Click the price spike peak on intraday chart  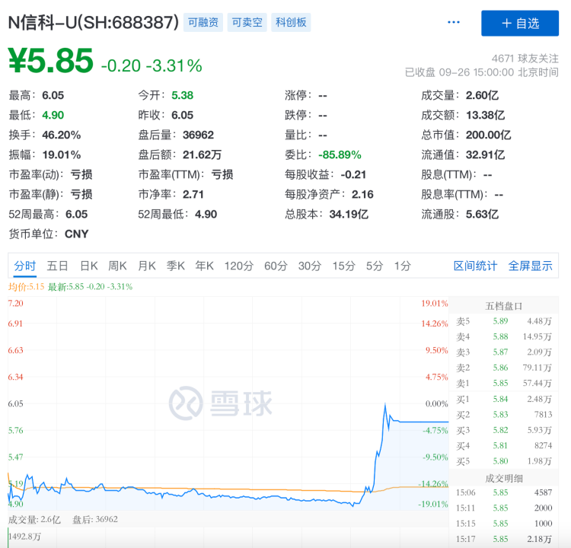coord(385,404)
